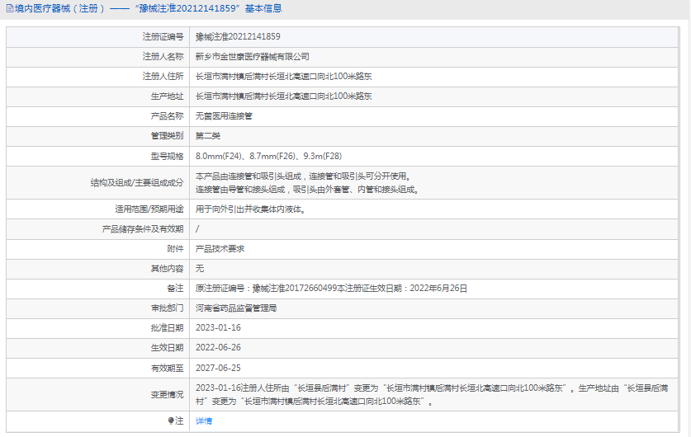Click the 有效期至 label
The image size is (691, 437).
pyautogui.click(x=167, y=369)
